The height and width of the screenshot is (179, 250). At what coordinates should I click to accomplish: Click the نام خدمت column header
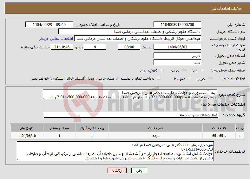(x=155, y=128)
